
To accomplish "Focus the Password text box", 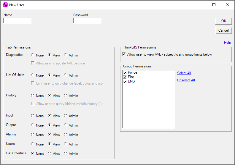I will click(87, 21).
